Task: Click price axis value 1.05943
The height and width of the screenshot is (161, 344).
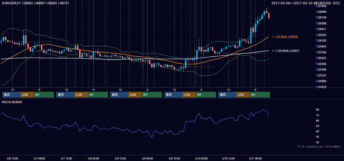Action: pos(321,46)
